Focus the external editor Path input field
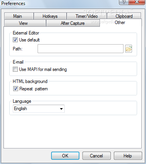 (x=81, y=49)
